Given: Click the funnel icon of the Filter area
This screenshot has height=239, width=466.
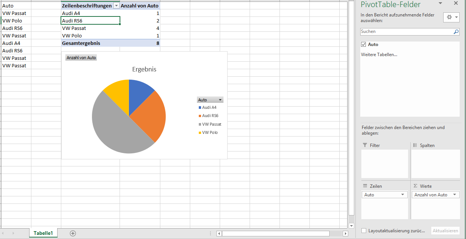Looking at the screenshot, I should (365, 145).
